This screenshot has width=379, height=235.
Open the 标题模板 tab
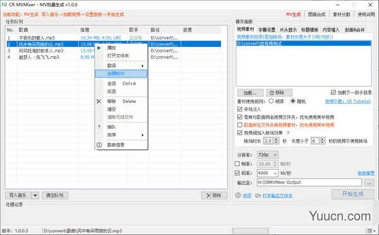pyautogui.click(x=310, y=30)
